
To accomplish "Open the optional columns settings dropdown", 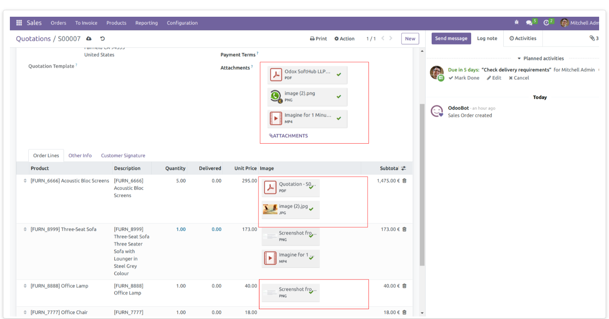I will point(403,168).
